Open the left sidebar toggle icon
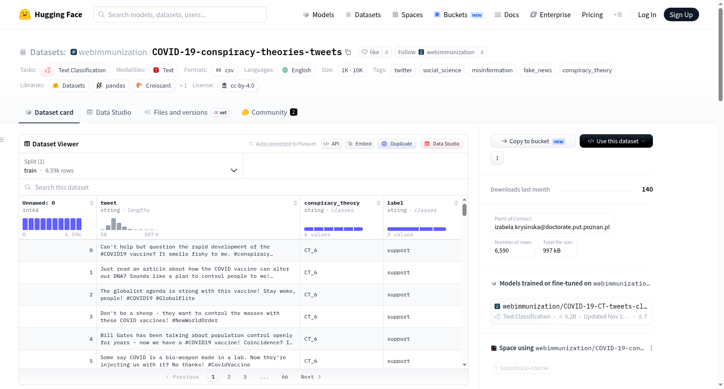724x389 pixels. [x=2, y=140]
